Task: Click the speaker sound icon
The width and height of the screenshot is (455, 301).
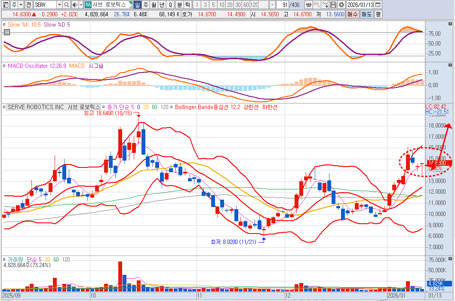Action: 75,5
